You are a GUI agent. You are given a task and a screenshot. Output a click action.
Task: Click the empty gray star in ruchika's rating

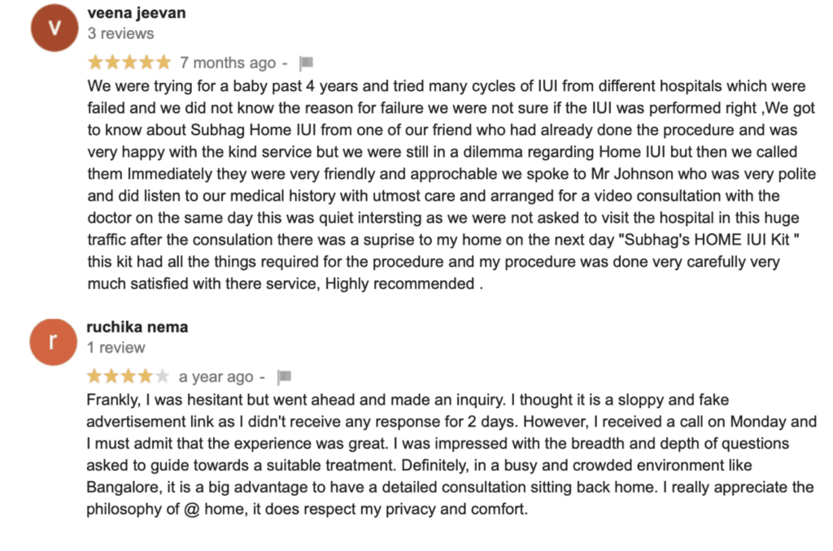[162, 376]
